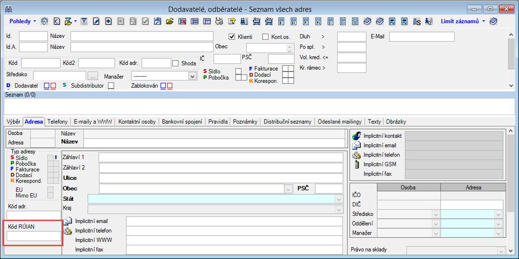519x259 pixels.
Task: Select the Obrázky tab
Action: point(395,122)
